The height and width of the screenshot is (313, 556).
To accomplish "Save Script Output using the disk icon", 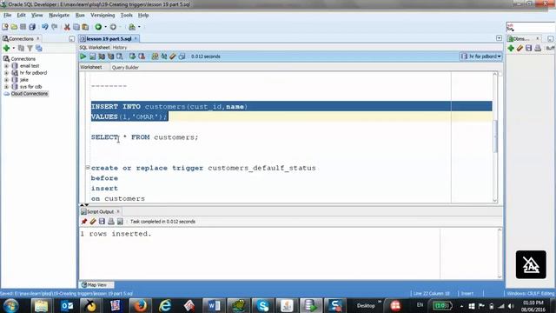I will point(102,222).
